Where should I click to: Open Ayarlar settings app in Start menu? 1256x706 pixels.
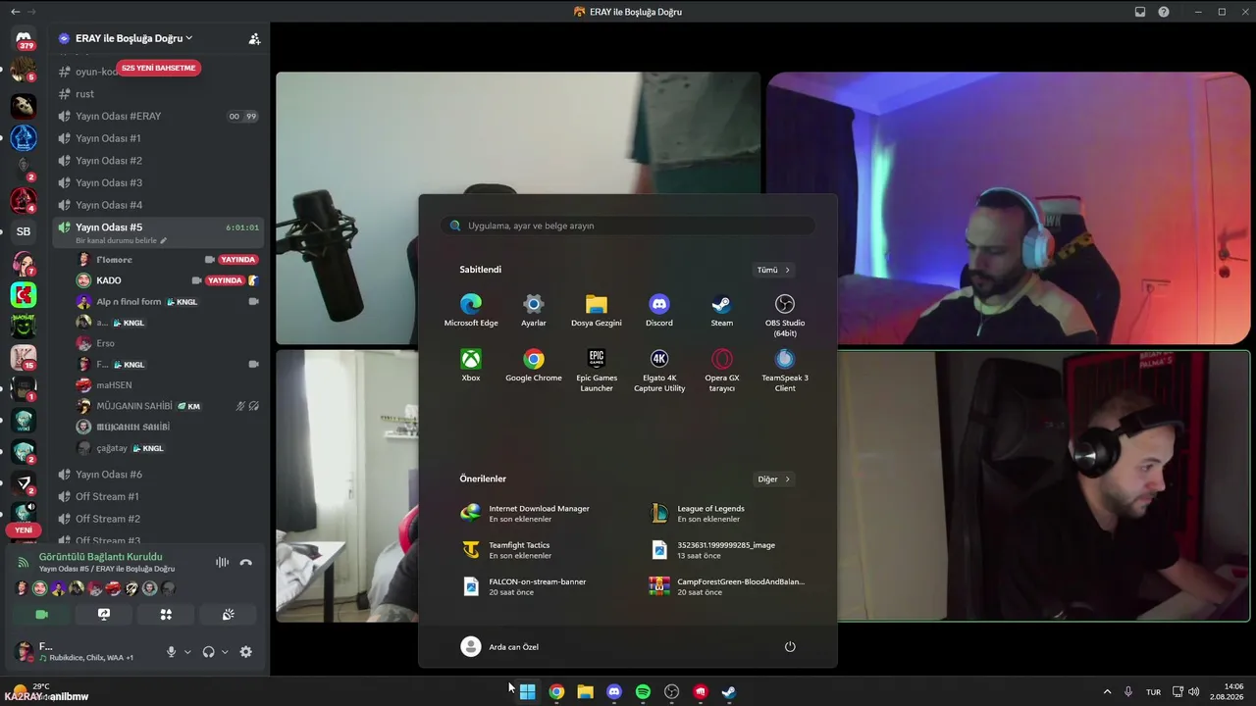tap(534, 310)
